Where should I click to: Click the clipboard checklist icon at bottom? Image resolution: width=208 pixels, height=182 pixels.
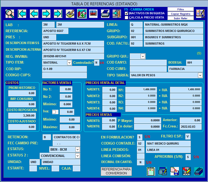pos(151,171)
